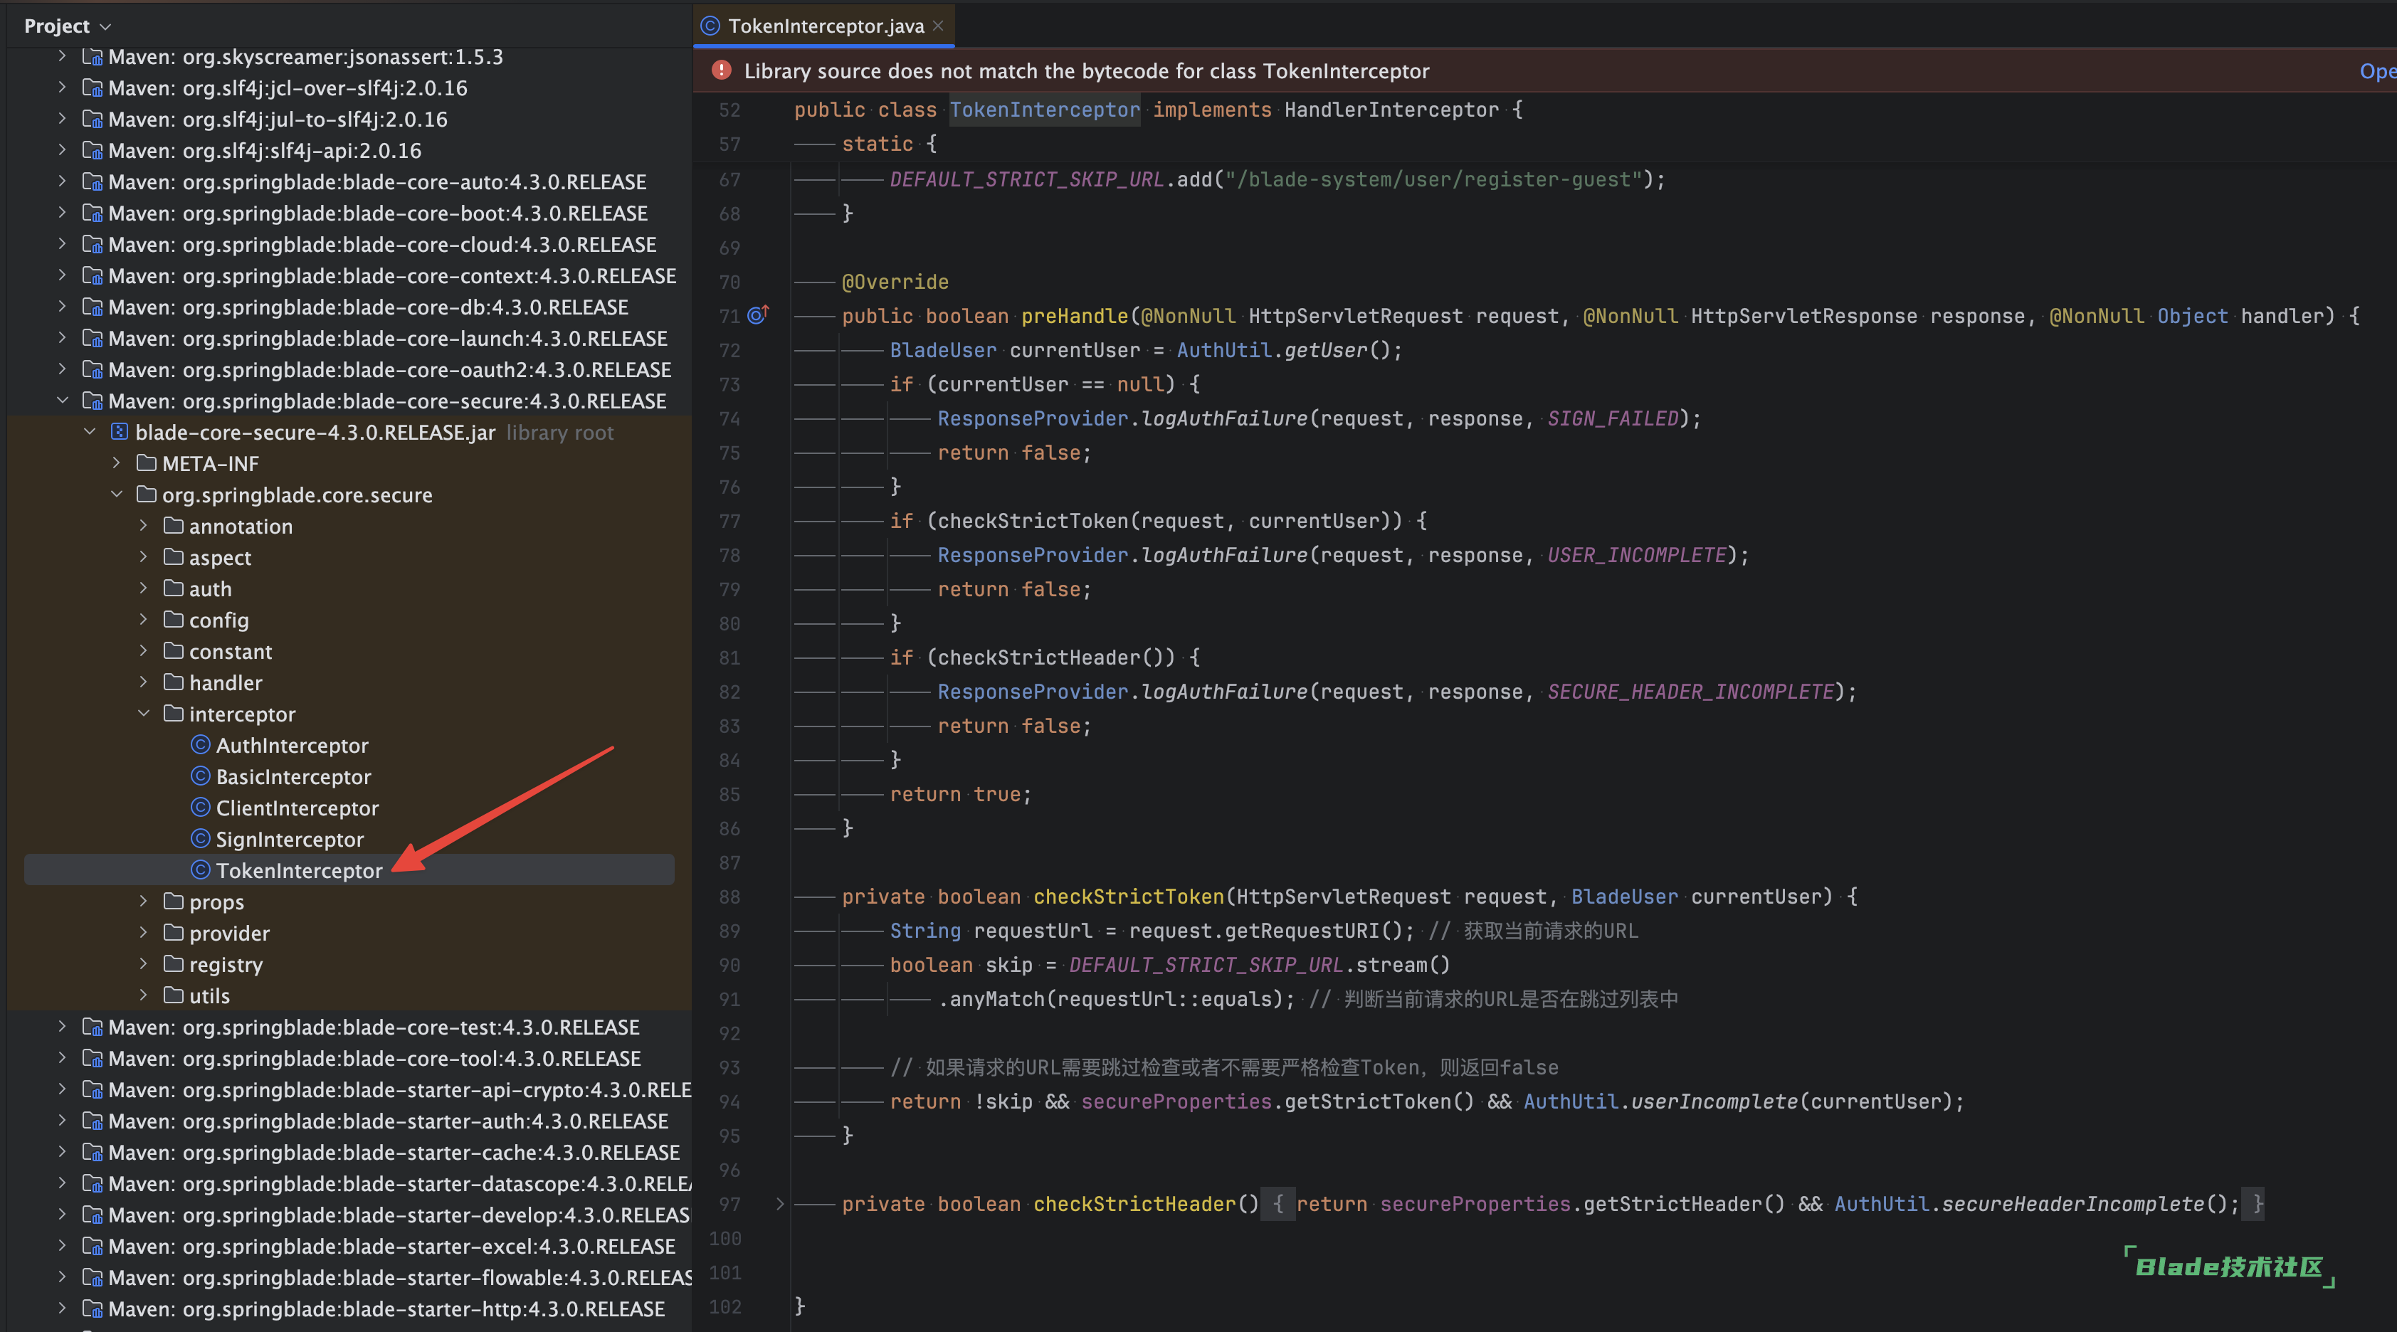Click the interceptor folder icon
This screenshot has width=2397, height=1332.
click(x=173, y=714)
